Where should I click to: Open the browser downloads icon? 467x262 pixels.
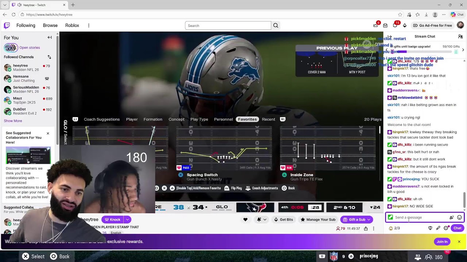tap(426, 15)
